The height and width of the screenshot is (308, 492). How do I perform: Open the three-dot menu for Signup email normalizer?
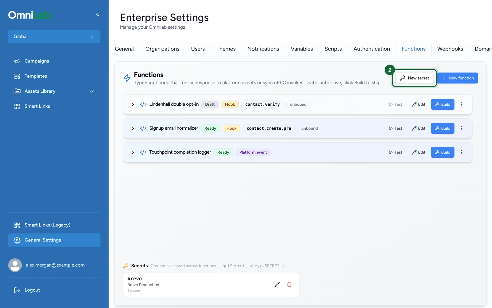(461, 128)
